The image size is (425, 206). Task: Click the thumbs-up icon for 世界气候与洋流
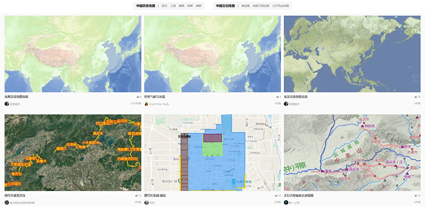click(x=277, y=97)
